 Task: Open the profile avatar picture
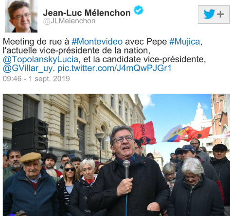tap(21, 16)
